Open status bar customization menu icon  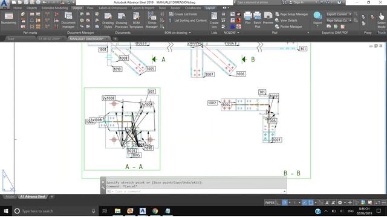[x=383, y=203]
